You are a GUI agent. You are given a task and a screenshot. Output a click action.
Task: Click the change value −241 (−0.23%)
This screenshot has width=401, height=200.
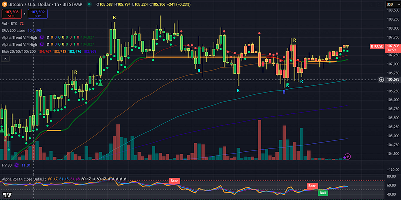(179, 4)
